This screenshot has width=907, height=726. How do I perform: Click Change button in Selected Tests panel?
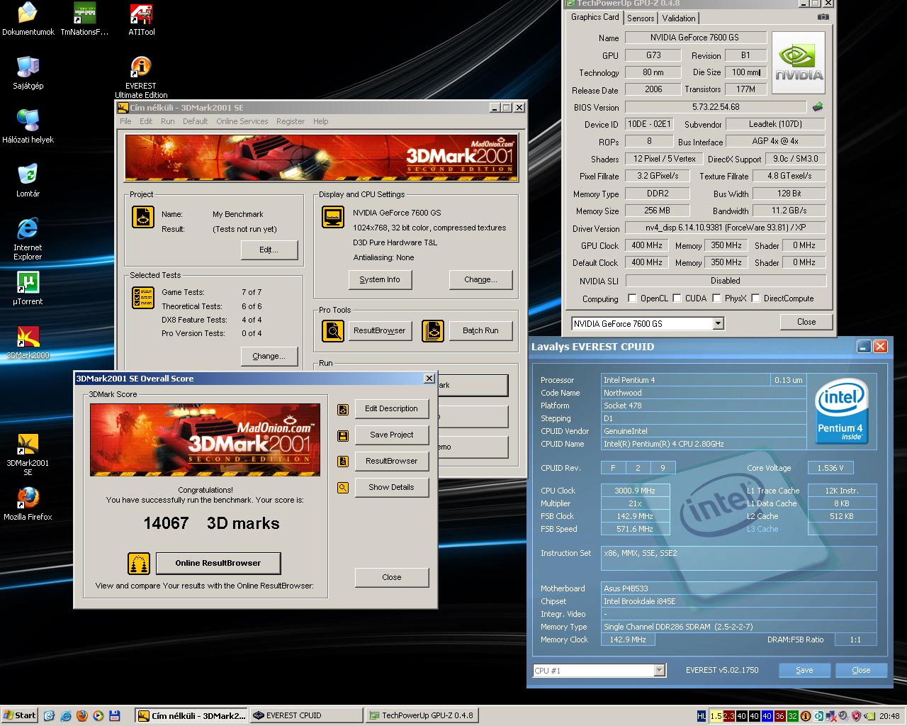(269, 357)
